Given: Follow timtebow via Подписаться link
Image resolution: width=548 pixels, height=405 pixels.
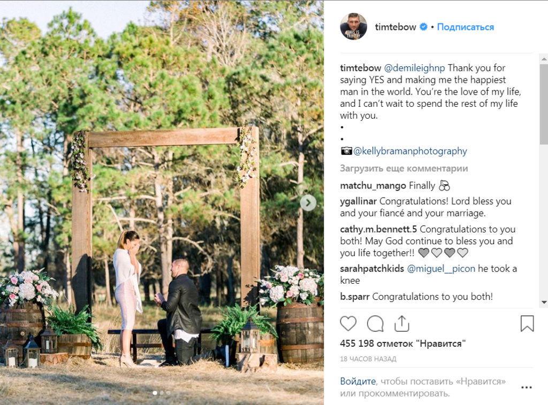Looking at the screenshot, I should pos(465,27).
